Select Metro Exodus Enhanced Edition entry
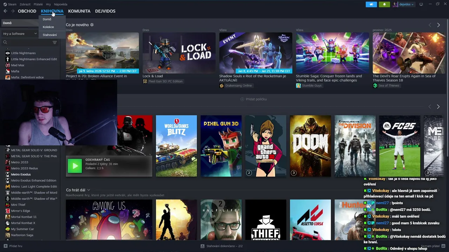This screenshot has width=449, height=252. tap(34, 180)
